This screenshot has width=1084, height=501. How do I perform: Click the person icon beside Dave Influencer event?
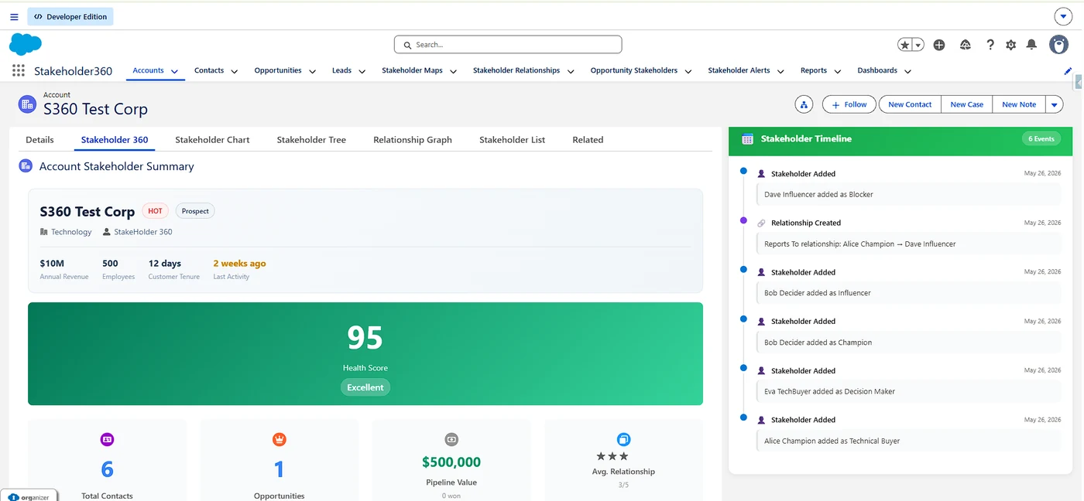click(761, 174)
